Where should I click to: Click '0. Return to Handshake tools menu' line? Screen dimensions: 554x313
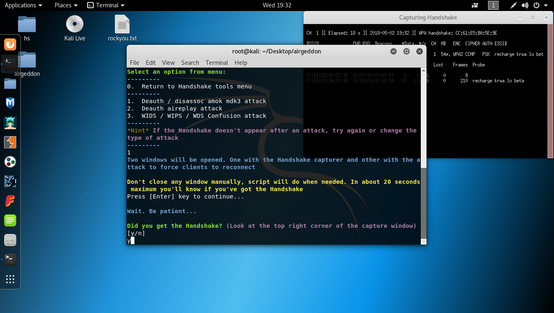coord(189,86)
